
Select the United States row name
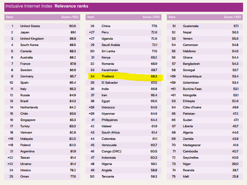pyautogui.click(x=30, y=26)
